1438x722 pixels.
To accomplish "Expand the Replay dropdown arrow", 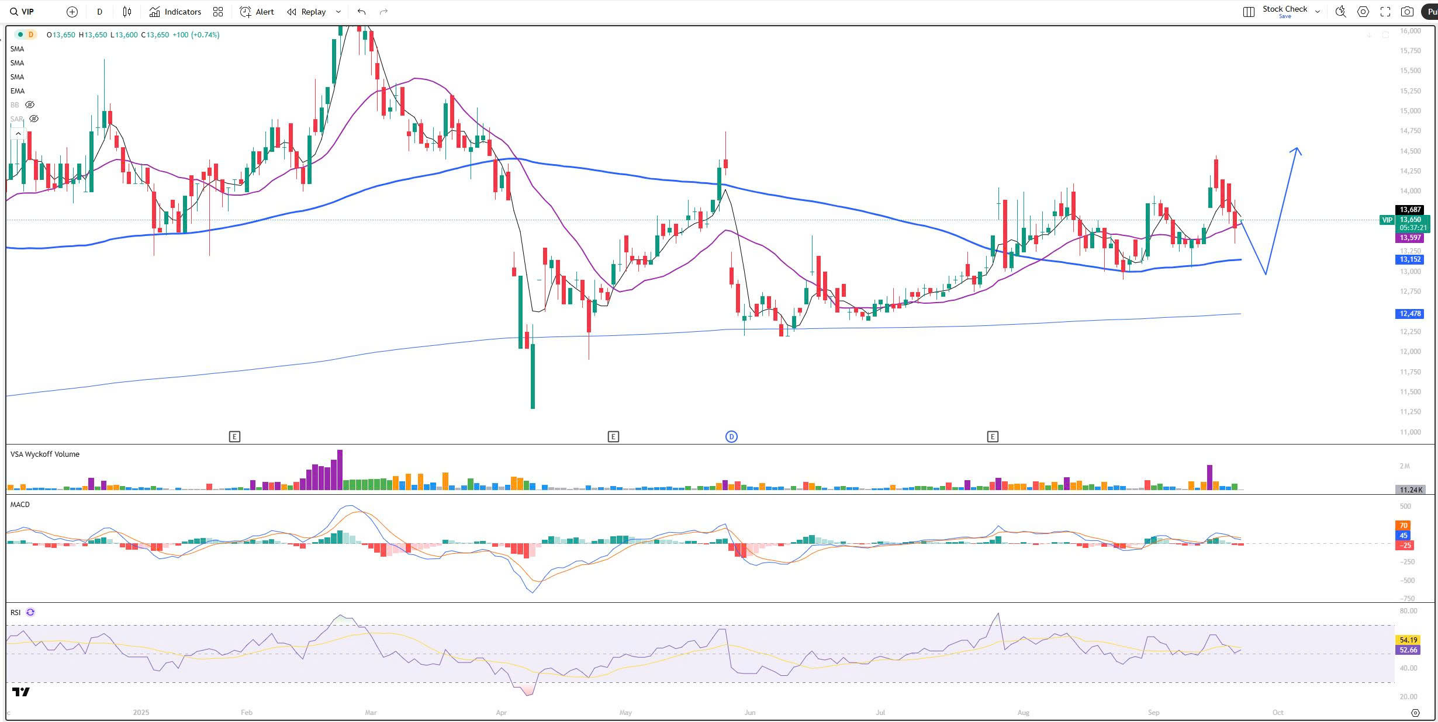I will (x=338, y=12).
